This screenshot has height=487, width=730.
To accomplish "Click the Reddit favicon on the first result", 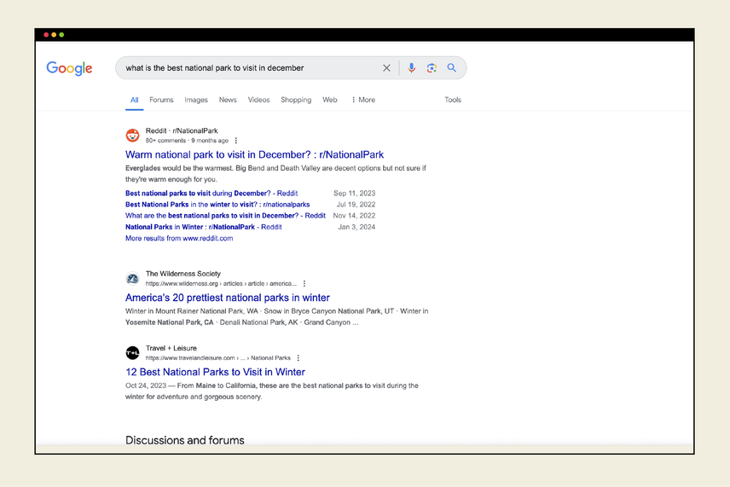I will click(133, 135).
